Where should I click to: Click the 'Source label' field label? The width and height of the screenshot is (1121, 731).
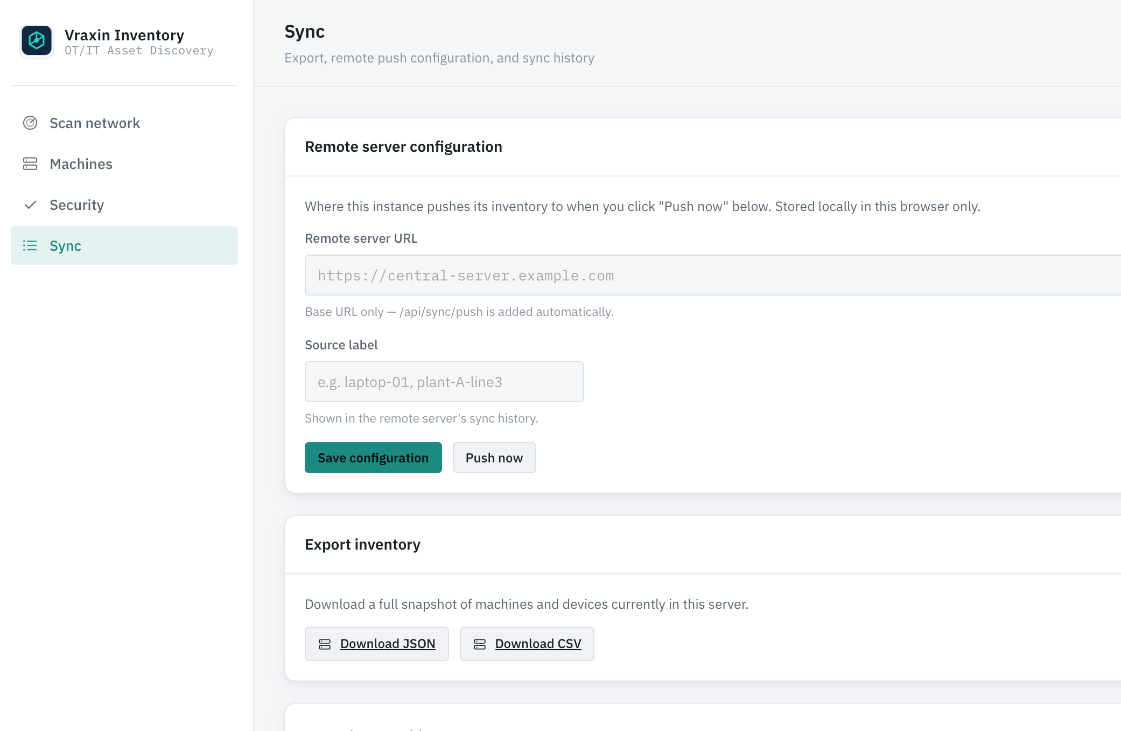341,345
